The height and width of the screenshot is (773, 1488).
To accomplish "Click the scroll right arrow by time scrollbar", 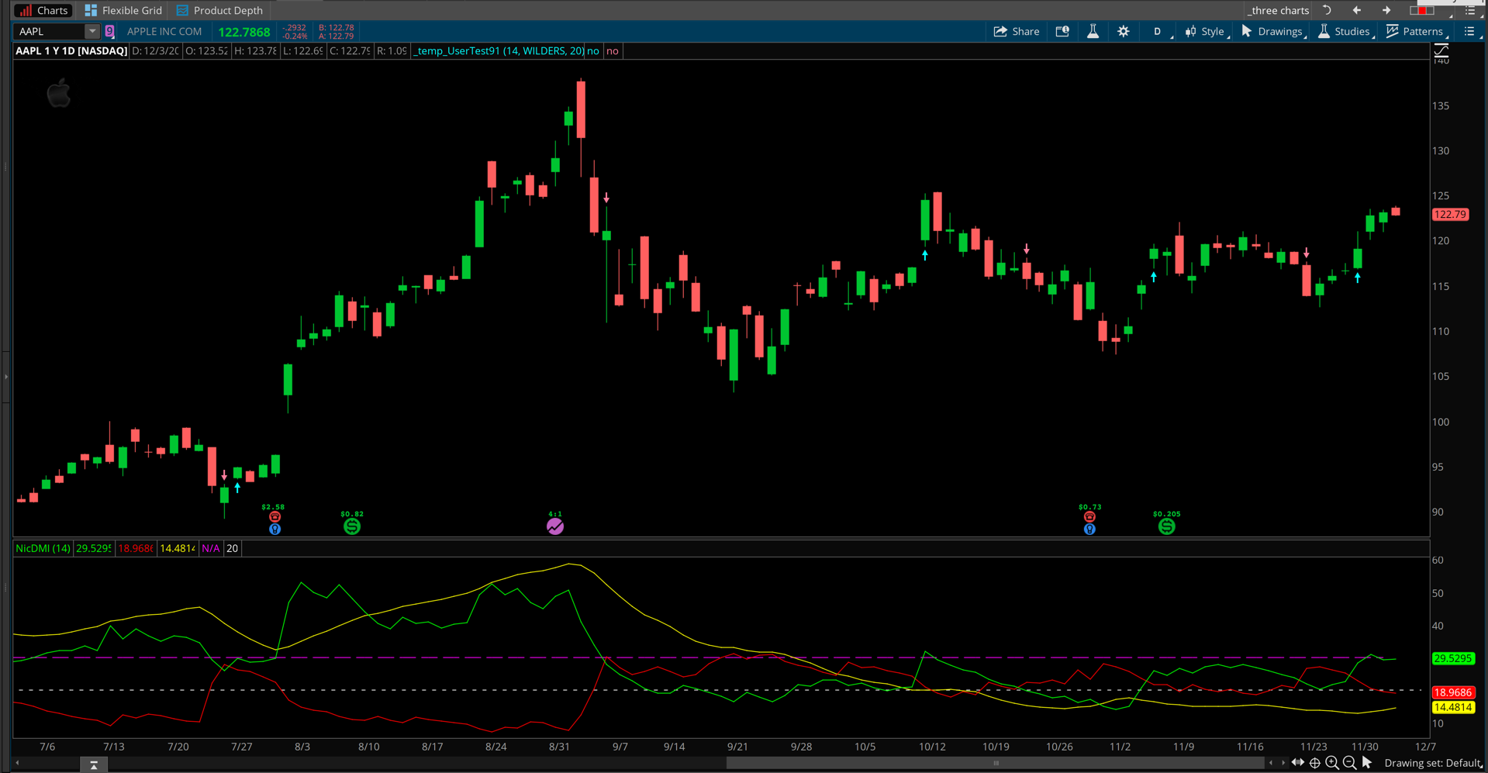I will (x=1283, y=763).
